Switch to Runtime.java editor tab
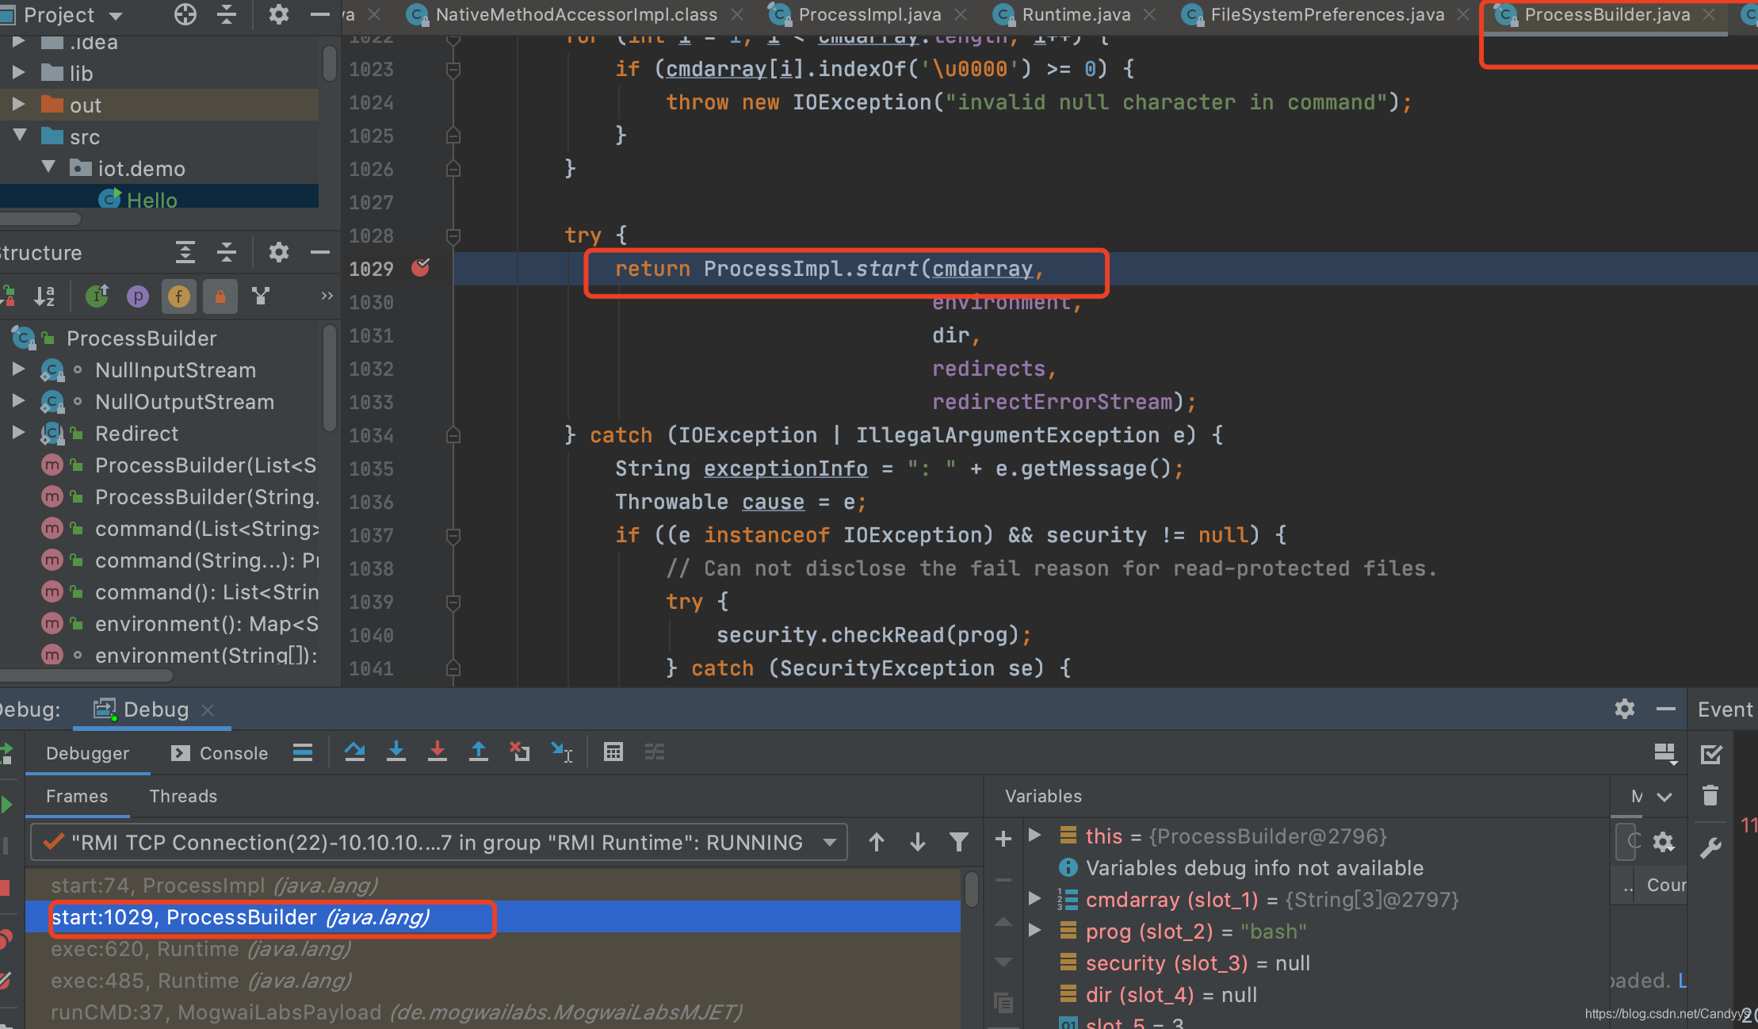This screenshot has height=1029, width=1758. coord(1076,14)
